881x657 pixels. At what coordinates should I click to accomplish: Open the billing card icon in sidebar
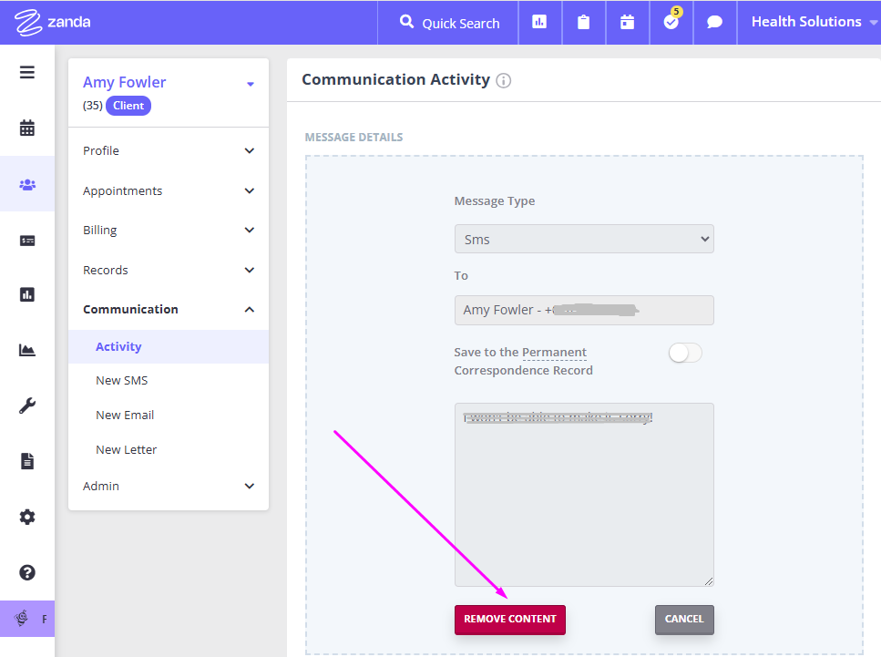coord(27,241)
